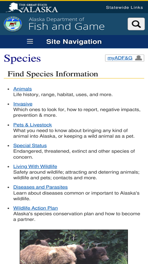Click the Find Species Information heading
The image size is (148, 264).
click(53, 74)
